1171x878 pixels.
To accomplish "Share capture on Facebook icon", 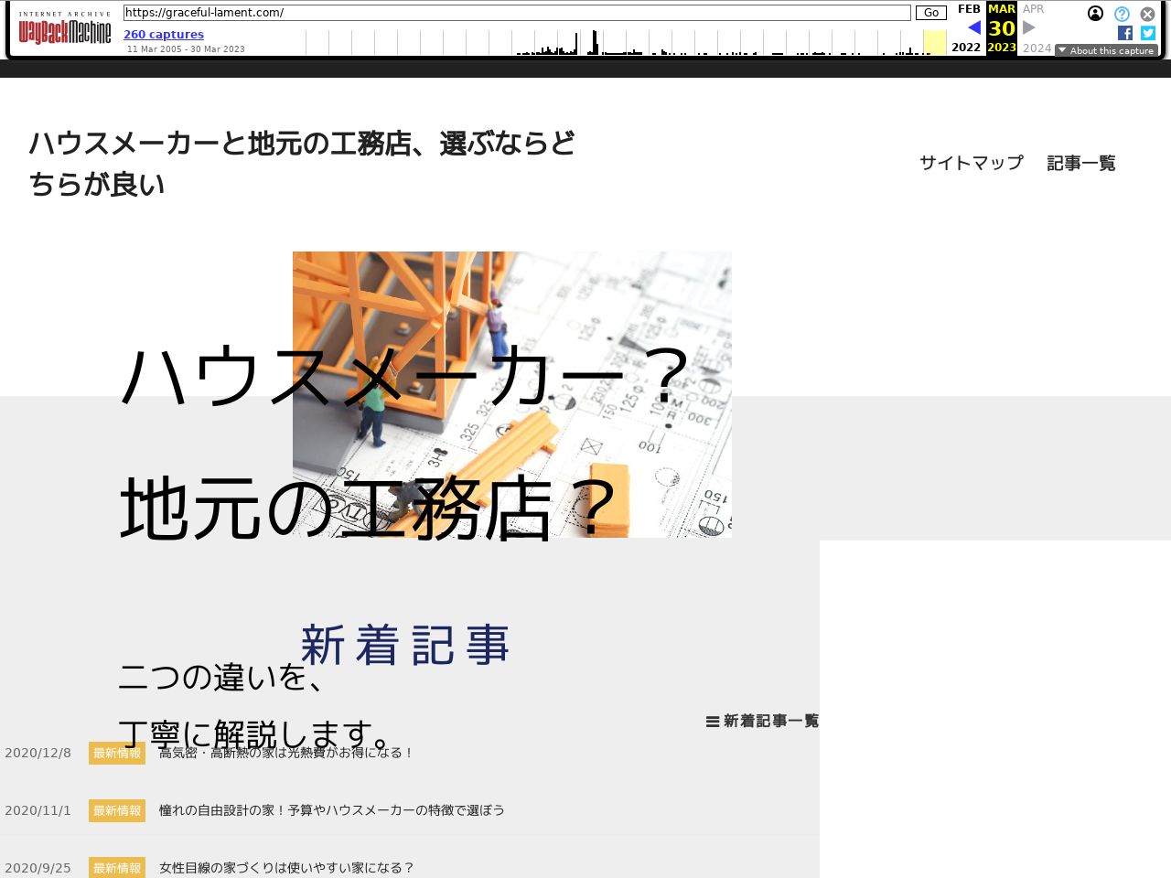I will [1125, 33].
